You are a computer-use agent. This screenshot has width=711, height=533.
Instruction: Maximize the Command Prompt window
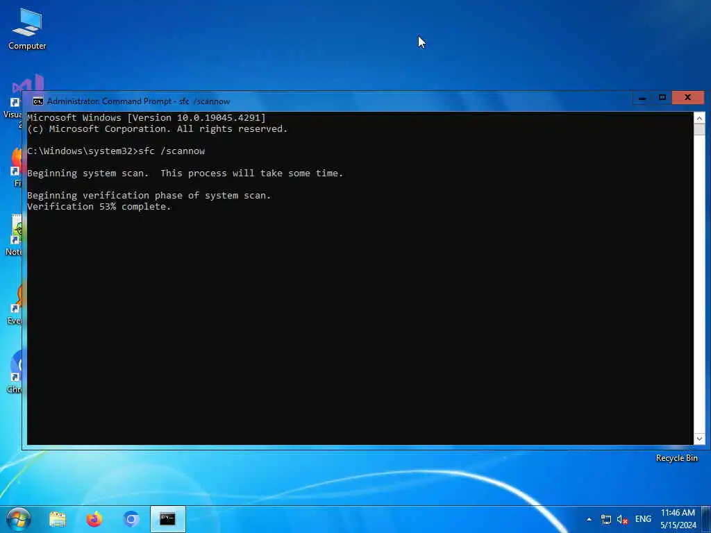662,98
